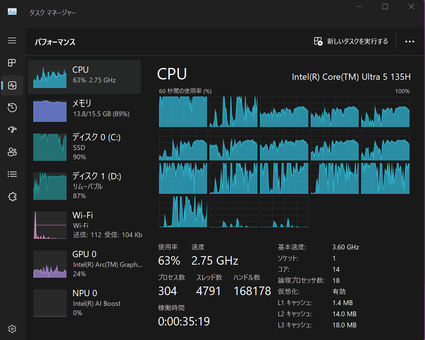This screenshot has width=425, height=340.
Task: Click the 4791 thread count value
Action: pyautogui.click(x=208, y=291)
